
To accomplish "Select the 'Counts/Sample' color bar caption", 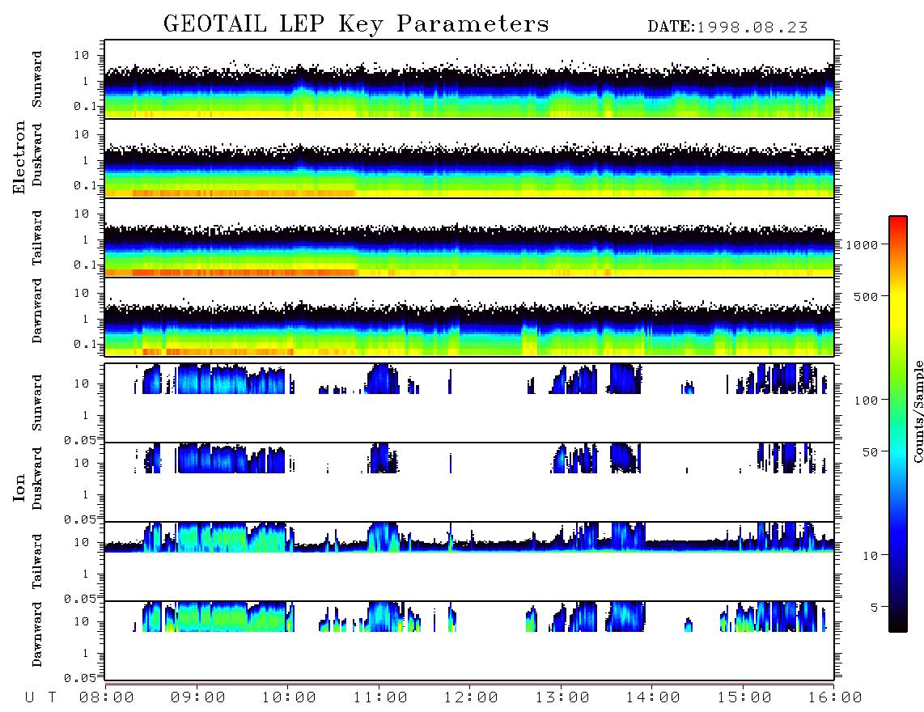I will pyautogui.click(x=918, y=411).
